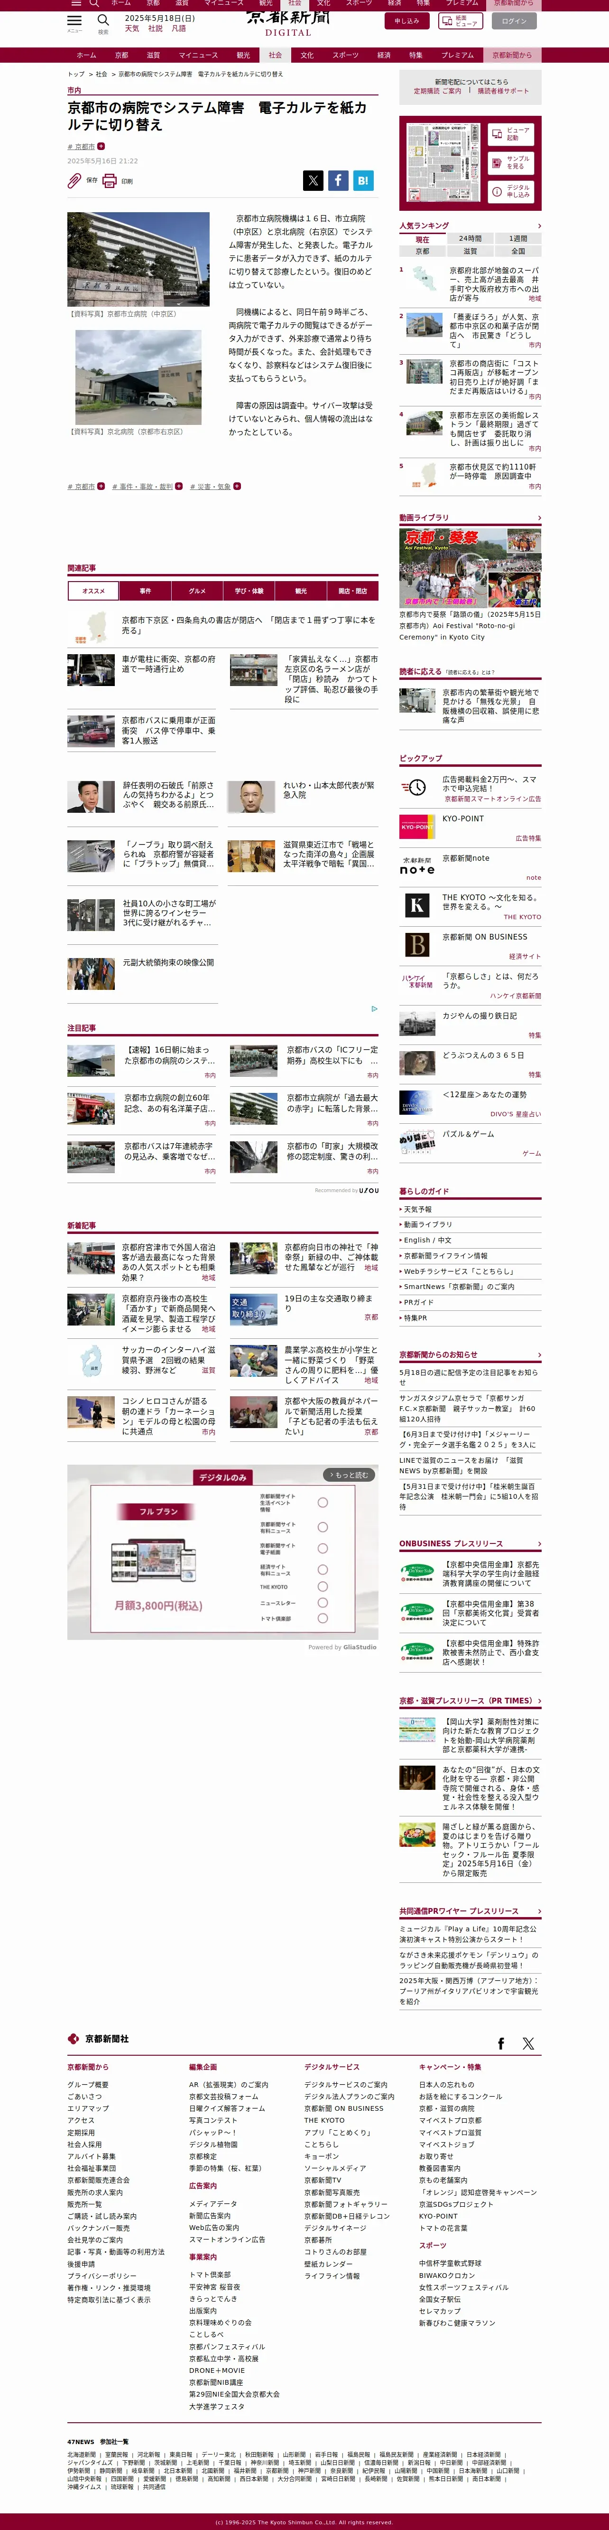Expand 京都新聞からのお知らせ chevron
The height and width of the screenshot is (2530, 609).
[538, 1354]
